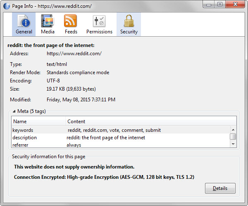Click the Connection Encrypted security text
The width and height of the screenshot is (248, 206).
pyautogui.click(x=104, y=177)
